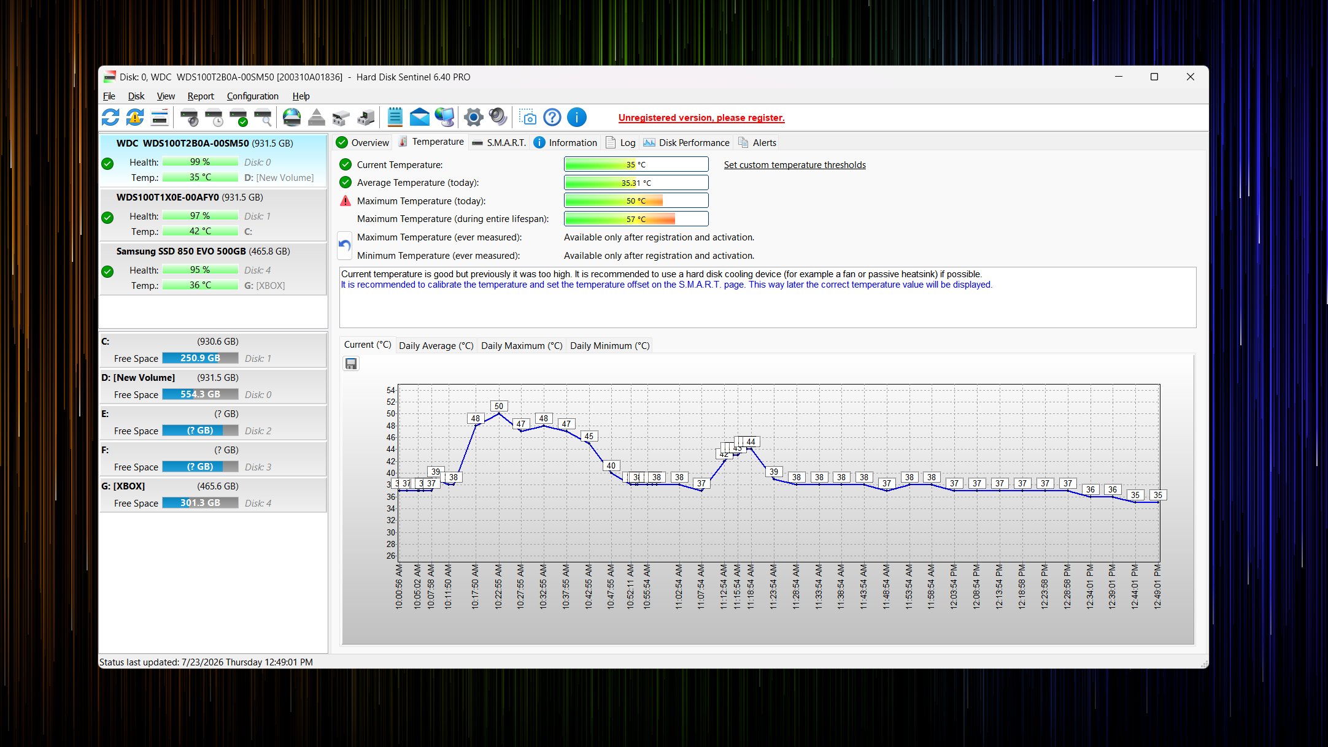Click the 57 °C lifespan maximum temperature bar

[636, 219]
